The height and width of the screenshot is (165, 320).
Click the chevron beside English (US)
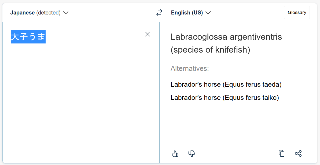click(208, 13)
